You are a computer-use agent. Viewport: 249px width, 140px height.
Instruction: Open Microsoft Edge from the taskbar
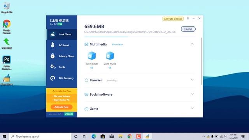(x=94, y=136)
